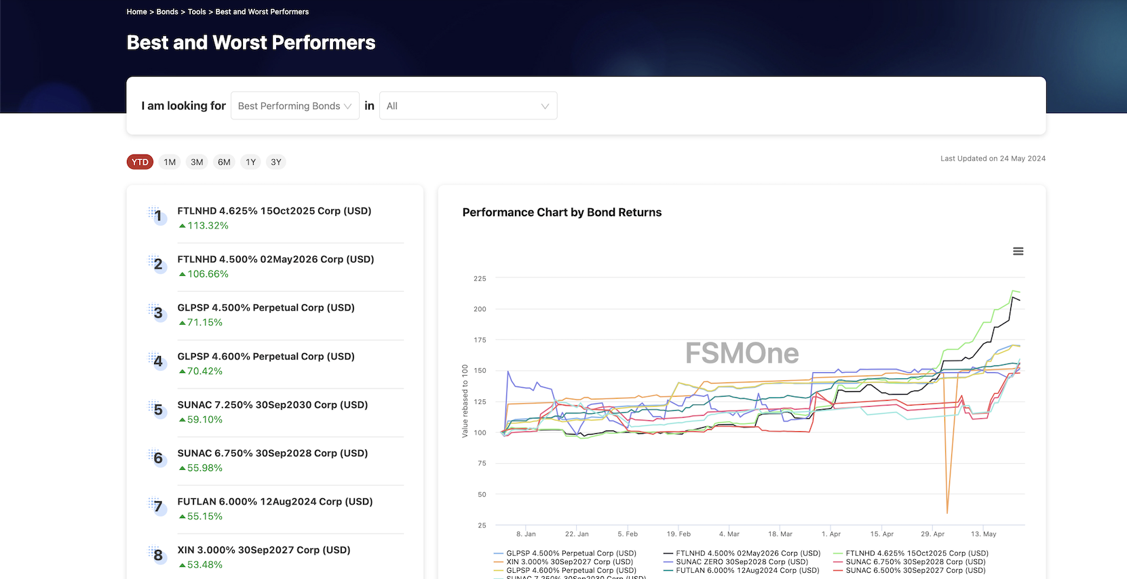This screenshot has height=579, width=1127.
Task: Click rank 1 badge icon
Action: pyautogui.click(x=157, y=216)
